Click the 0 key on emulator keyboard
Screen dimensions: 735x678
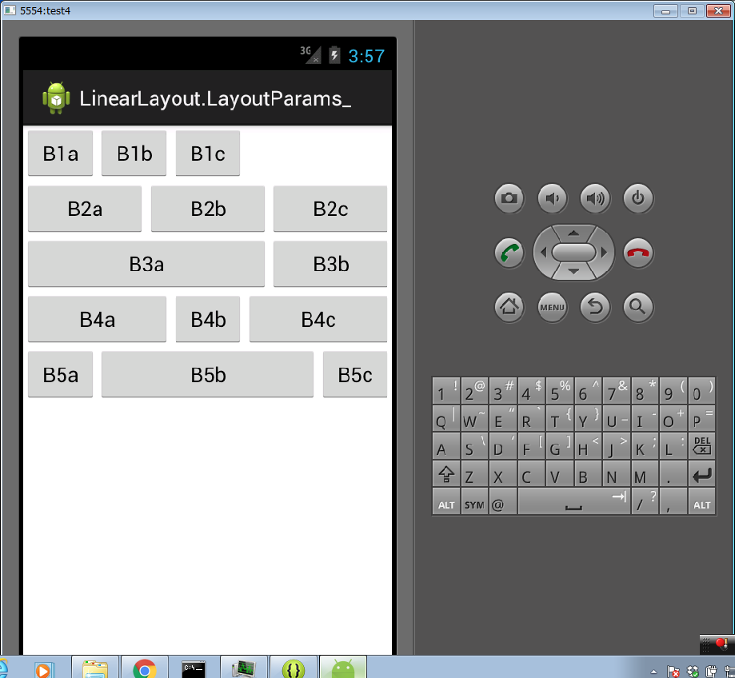[x=701, y=390]
